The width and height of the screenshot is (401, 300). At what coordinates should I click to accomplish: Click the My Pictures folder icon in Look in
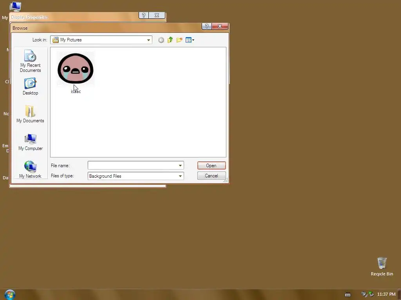click(56, 40)
